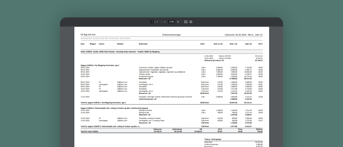Click the zoom out minus icon
Image resolution: width=343 pixels, height=147 pixels.
point(164,22)
